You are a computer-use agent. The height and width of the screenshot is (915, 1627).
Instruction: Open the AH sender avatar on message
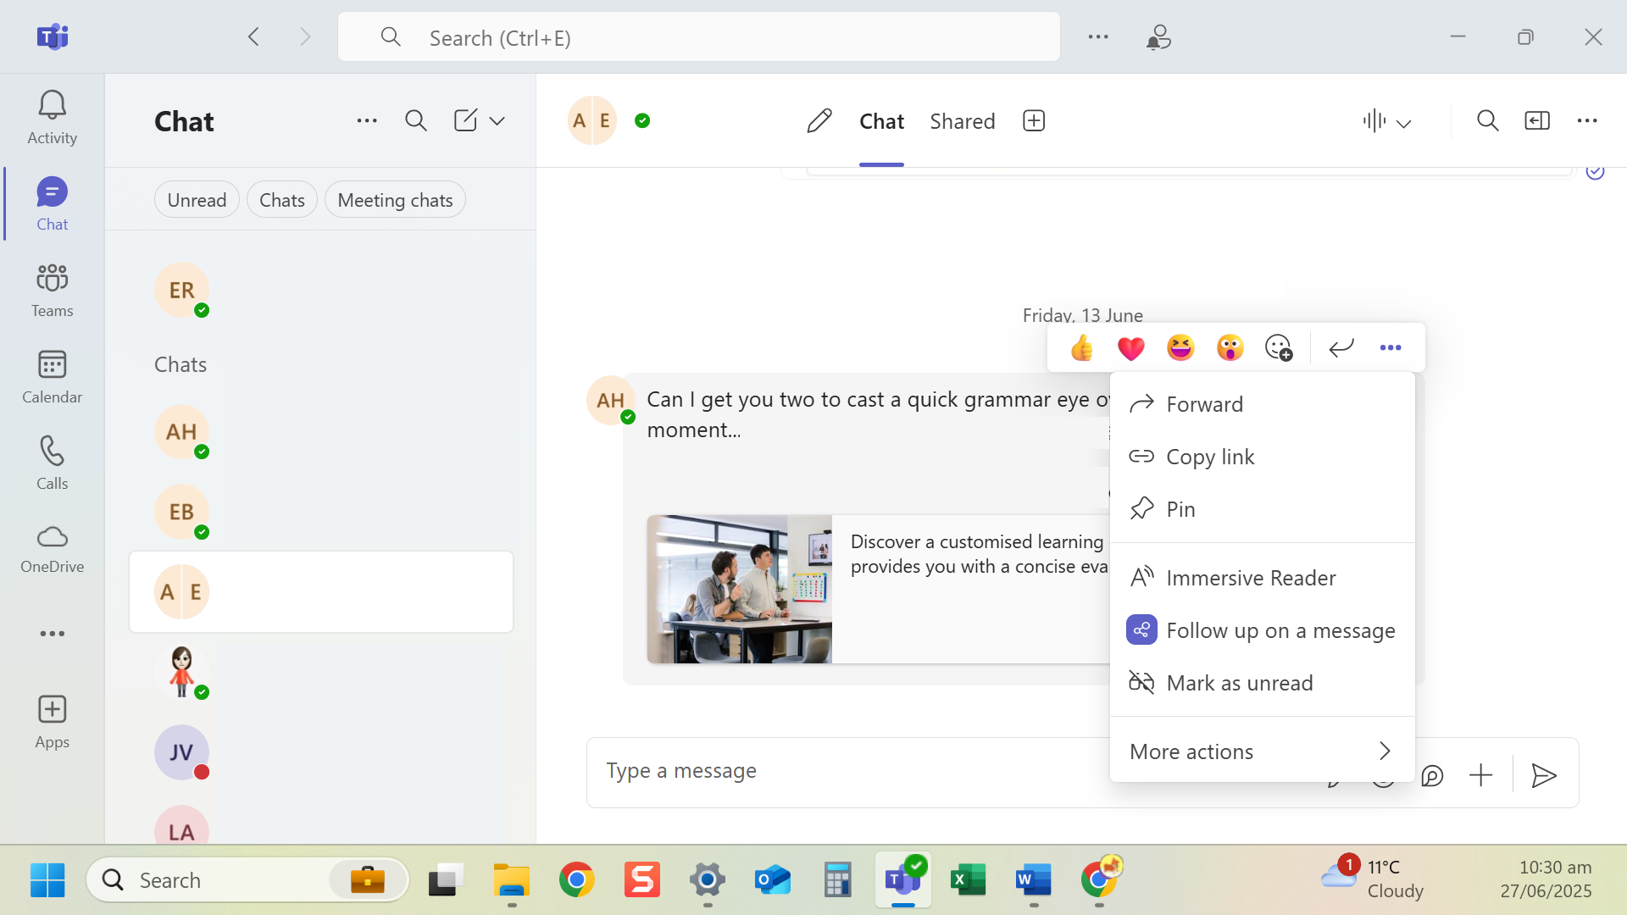[x=610, y=400]
